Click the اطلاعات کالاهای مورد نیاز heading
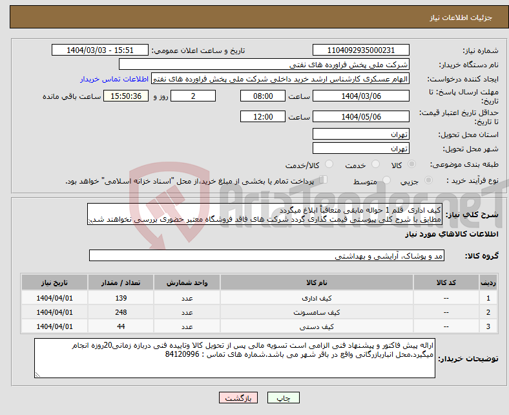Viewport: 509px width, 415px height. [452, 234]
